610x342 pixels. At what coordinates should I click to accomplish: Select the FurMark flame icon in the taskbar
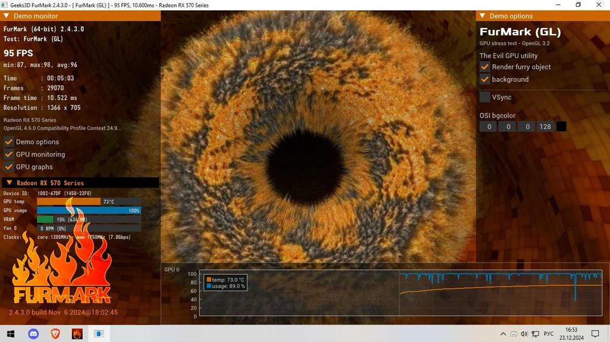click(x=77, y=334)
